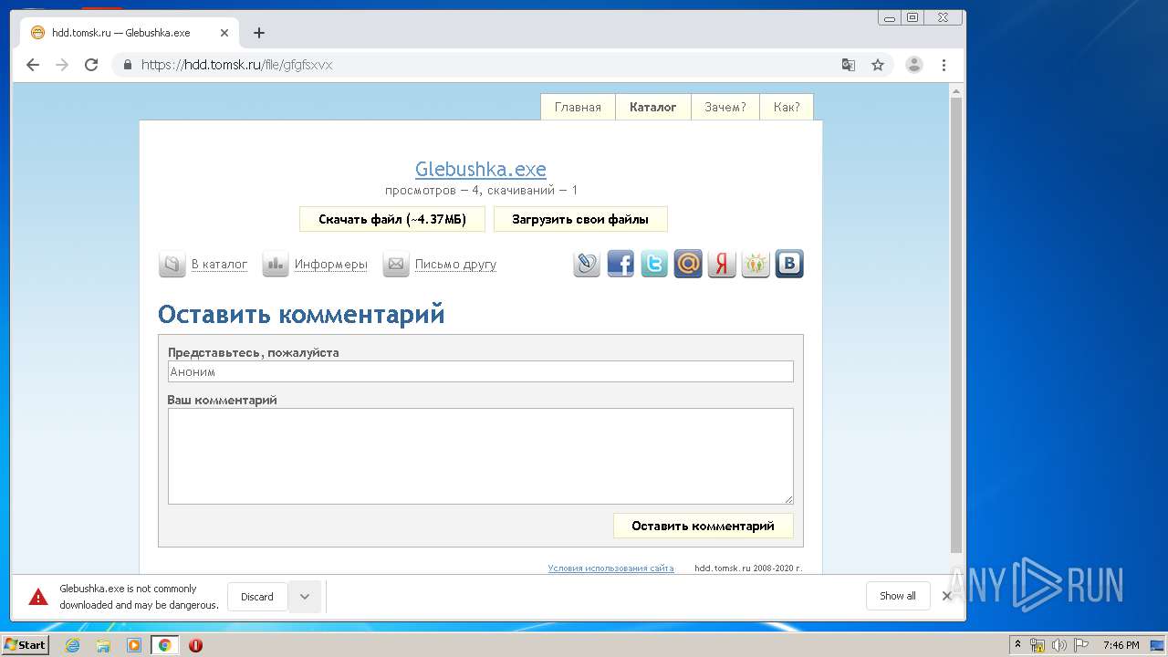This screenshot has height=657, width=1168.
Task: Share file on Twitter
Action: (654, 265)
